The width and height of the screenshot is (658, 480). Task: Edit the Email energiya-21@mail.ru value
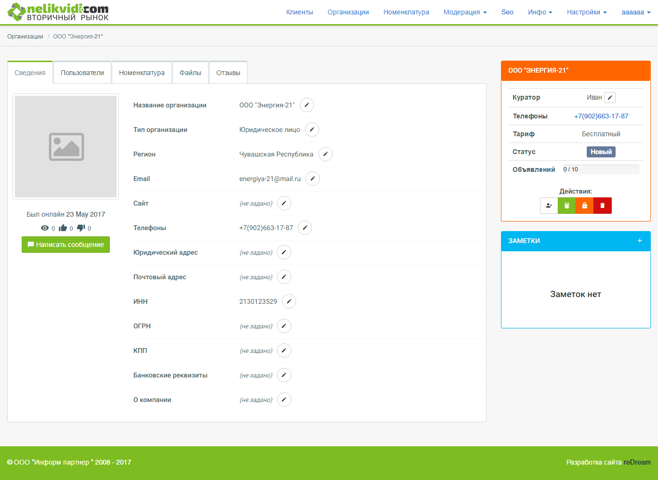(x=313, y=179)
